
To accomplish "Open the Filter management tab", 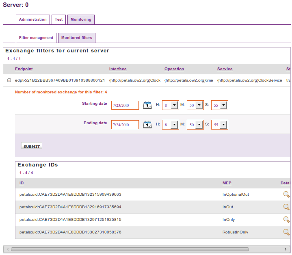I will [x=36, y=38].
